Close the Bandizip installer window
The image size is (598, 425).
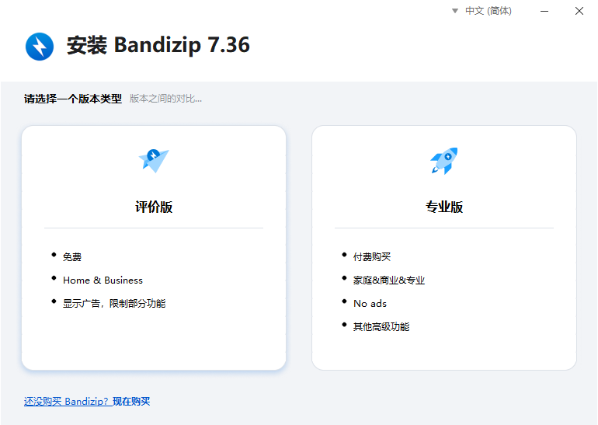[x=579, y=11]
